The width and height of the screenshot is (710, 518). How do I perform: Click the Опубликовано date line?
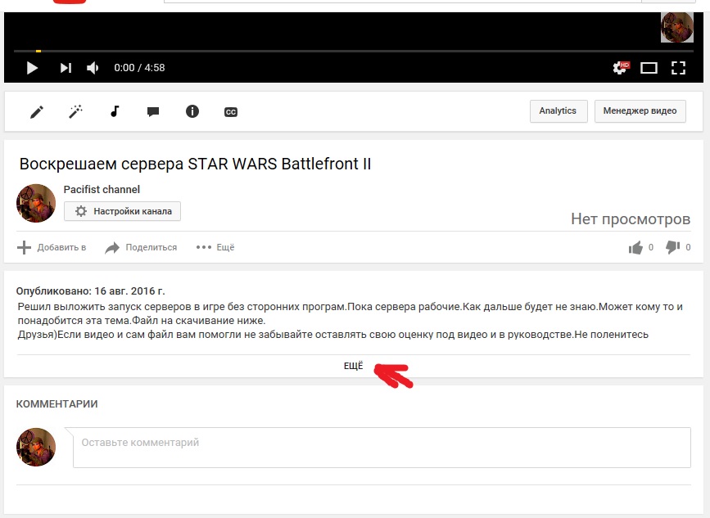tap(91, 291)
